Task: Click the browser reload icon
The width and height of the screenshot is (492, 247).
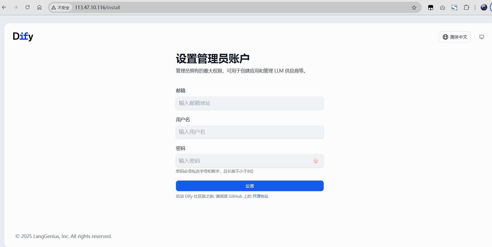Action: coord(27,7)
